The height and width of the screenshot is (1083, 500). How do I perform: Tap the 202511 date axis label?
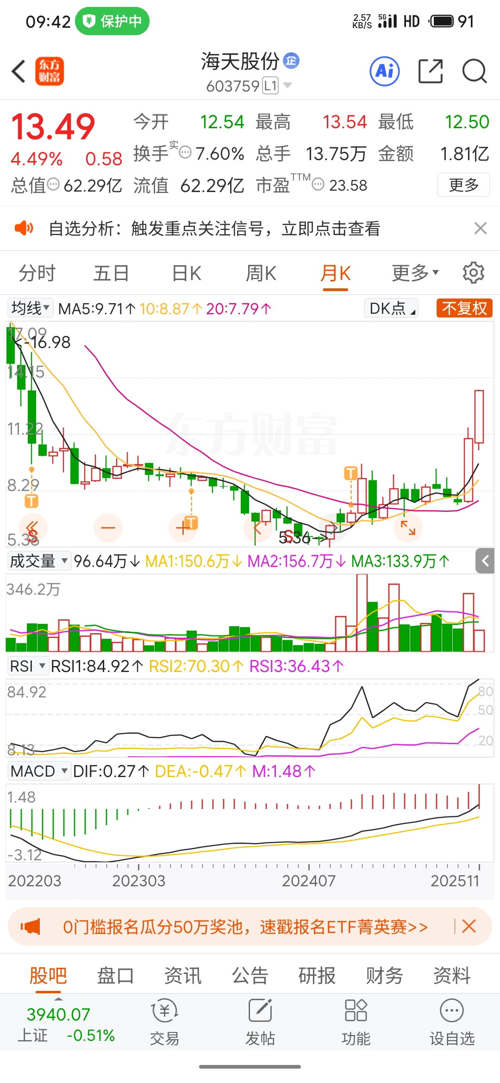[455, 880]
